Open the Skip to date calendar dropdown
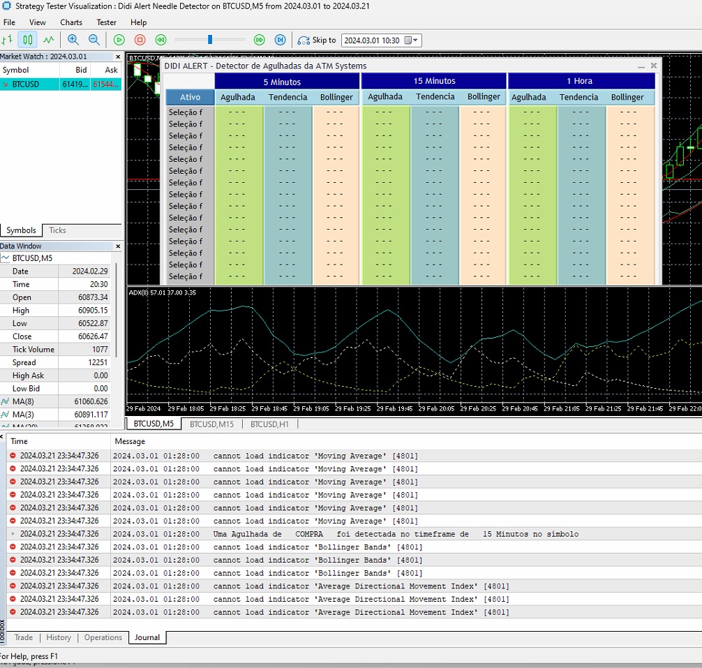The image size is (702, 668). [411, 40]
